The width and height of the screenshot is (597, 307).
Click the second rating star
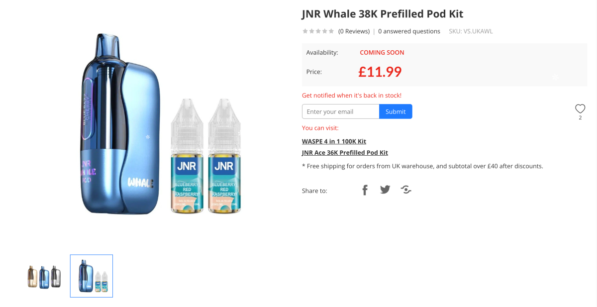(x=311, y=31)
